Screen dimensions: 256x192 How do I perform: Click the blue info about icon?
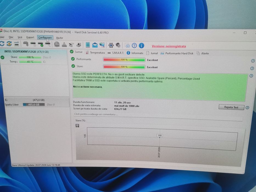[x=141, y=46]
